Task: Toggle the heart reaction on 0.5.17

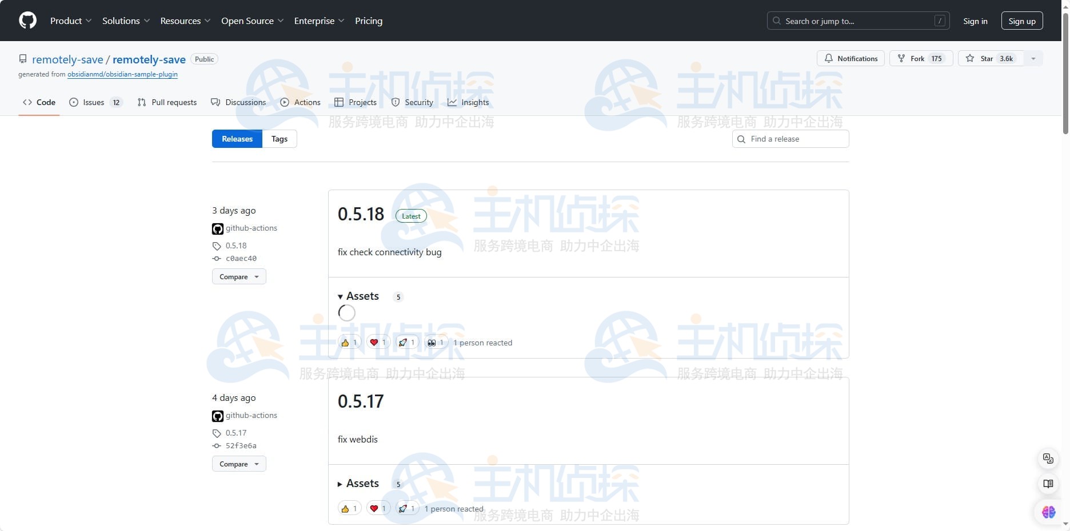Action: coord(378,508)
